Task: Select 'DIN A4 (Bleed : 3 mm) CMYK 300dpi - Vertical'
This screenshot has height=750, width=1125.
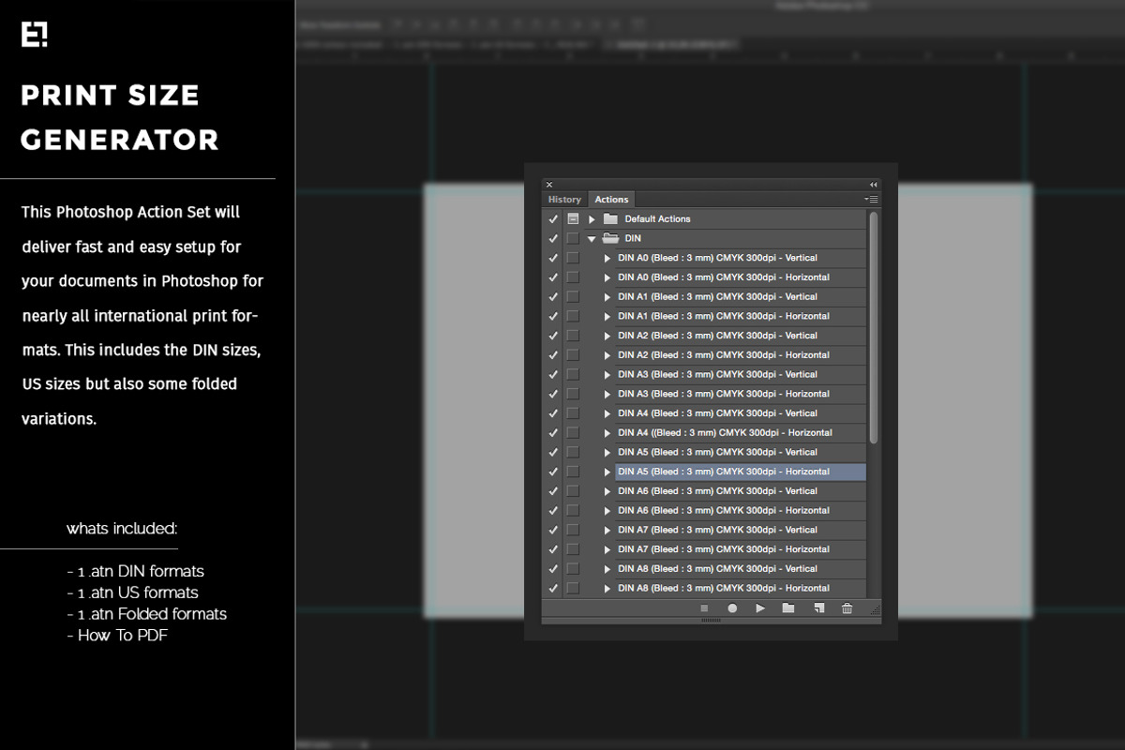Action: (717, 413)
